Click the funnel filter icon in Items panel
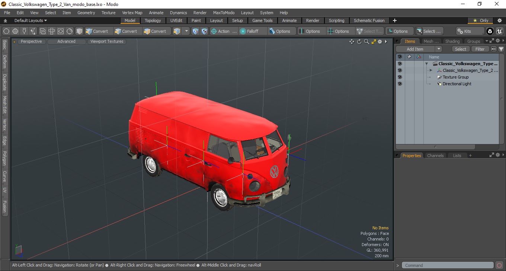Viewport: 506px width, 271px height. click(x=501, y=49)
